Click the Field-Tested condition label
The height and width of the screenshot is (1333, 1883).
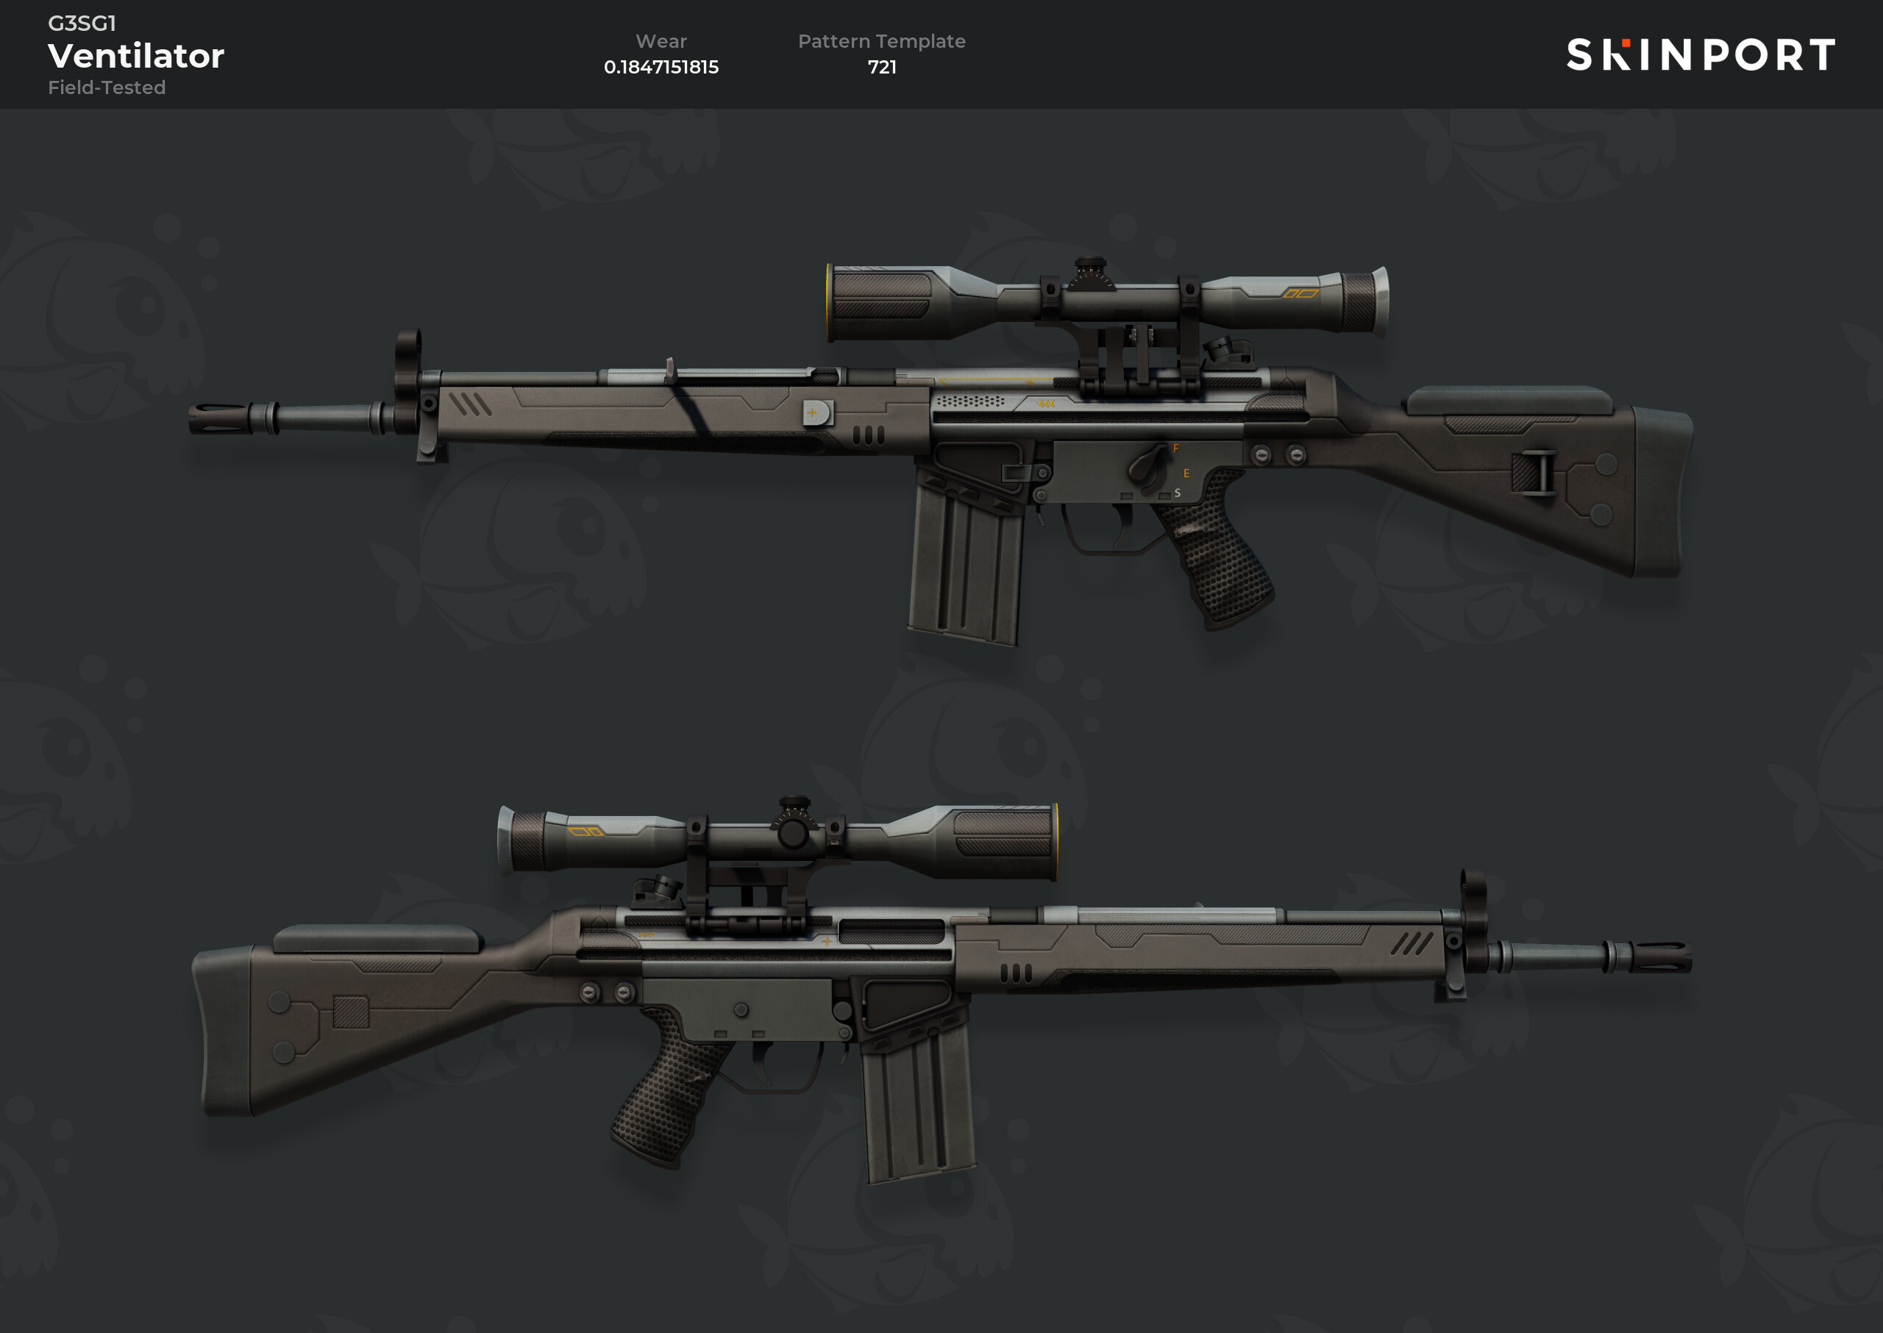[107, 87]
